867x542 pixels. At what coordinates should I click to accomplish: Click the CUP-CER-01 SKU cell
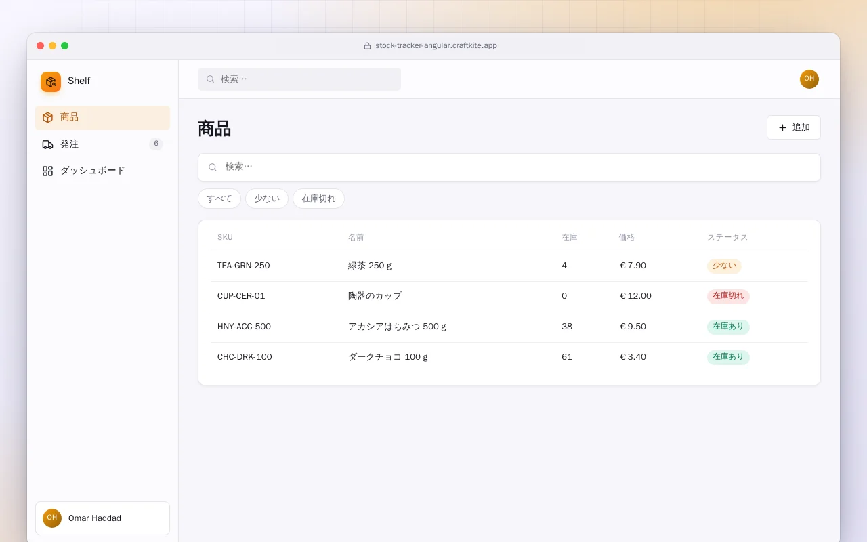pos(241,296)
